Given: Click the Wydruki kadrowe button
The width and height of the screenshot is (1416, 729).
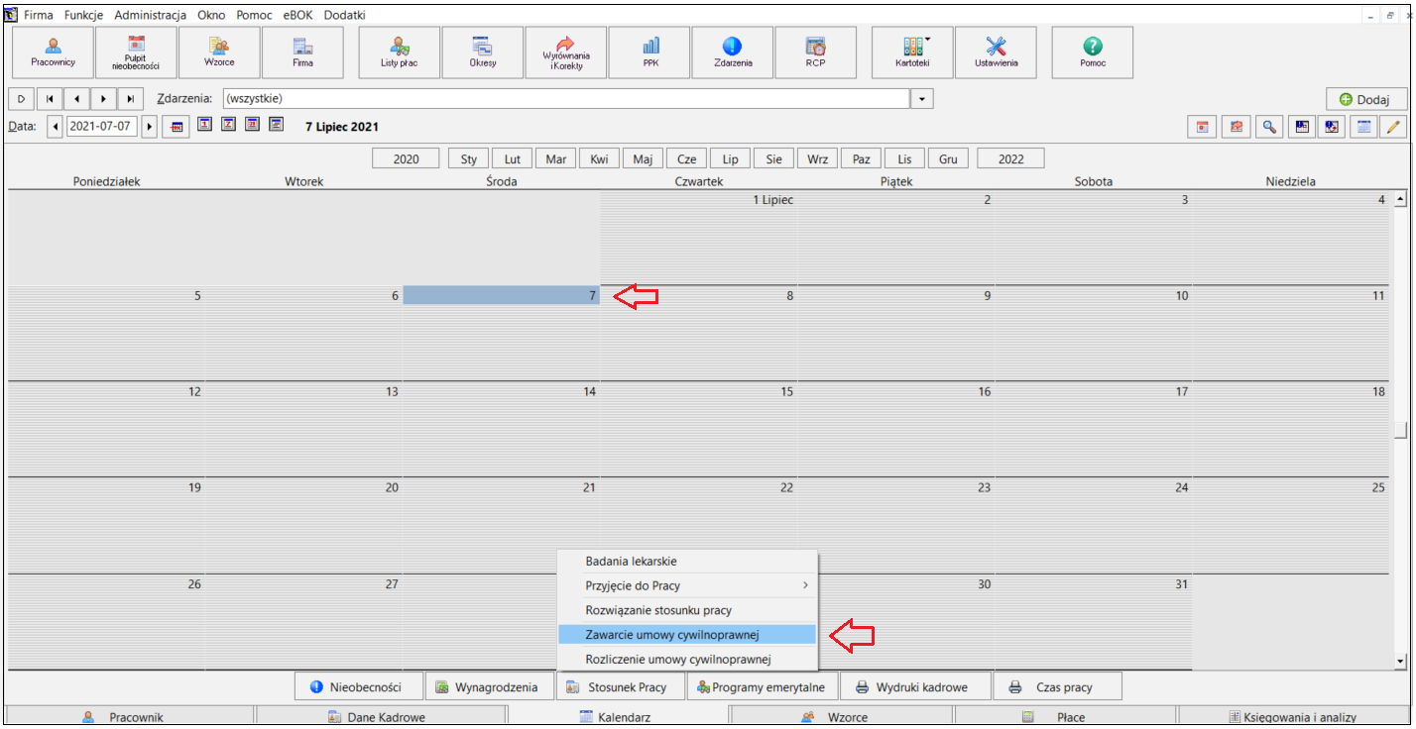Looking at the screenshot, I should [915, 686].
